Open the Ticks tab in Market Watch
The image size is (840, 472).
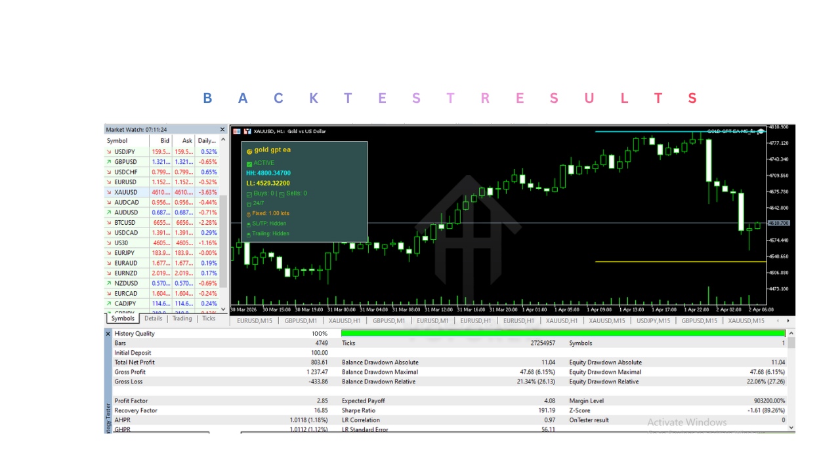click(209, 319)
